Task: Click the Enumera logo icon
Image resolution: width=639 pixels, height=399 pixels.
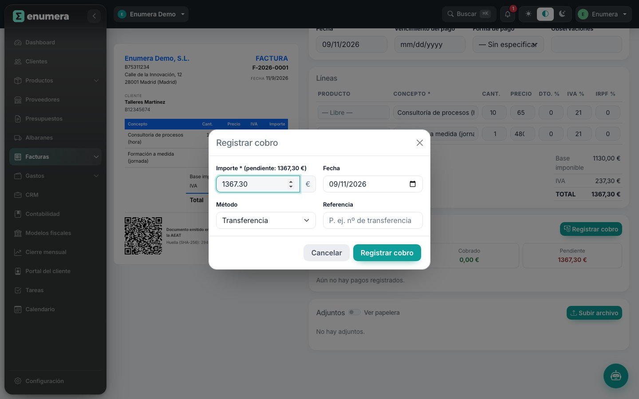Action: click(18, 16)
